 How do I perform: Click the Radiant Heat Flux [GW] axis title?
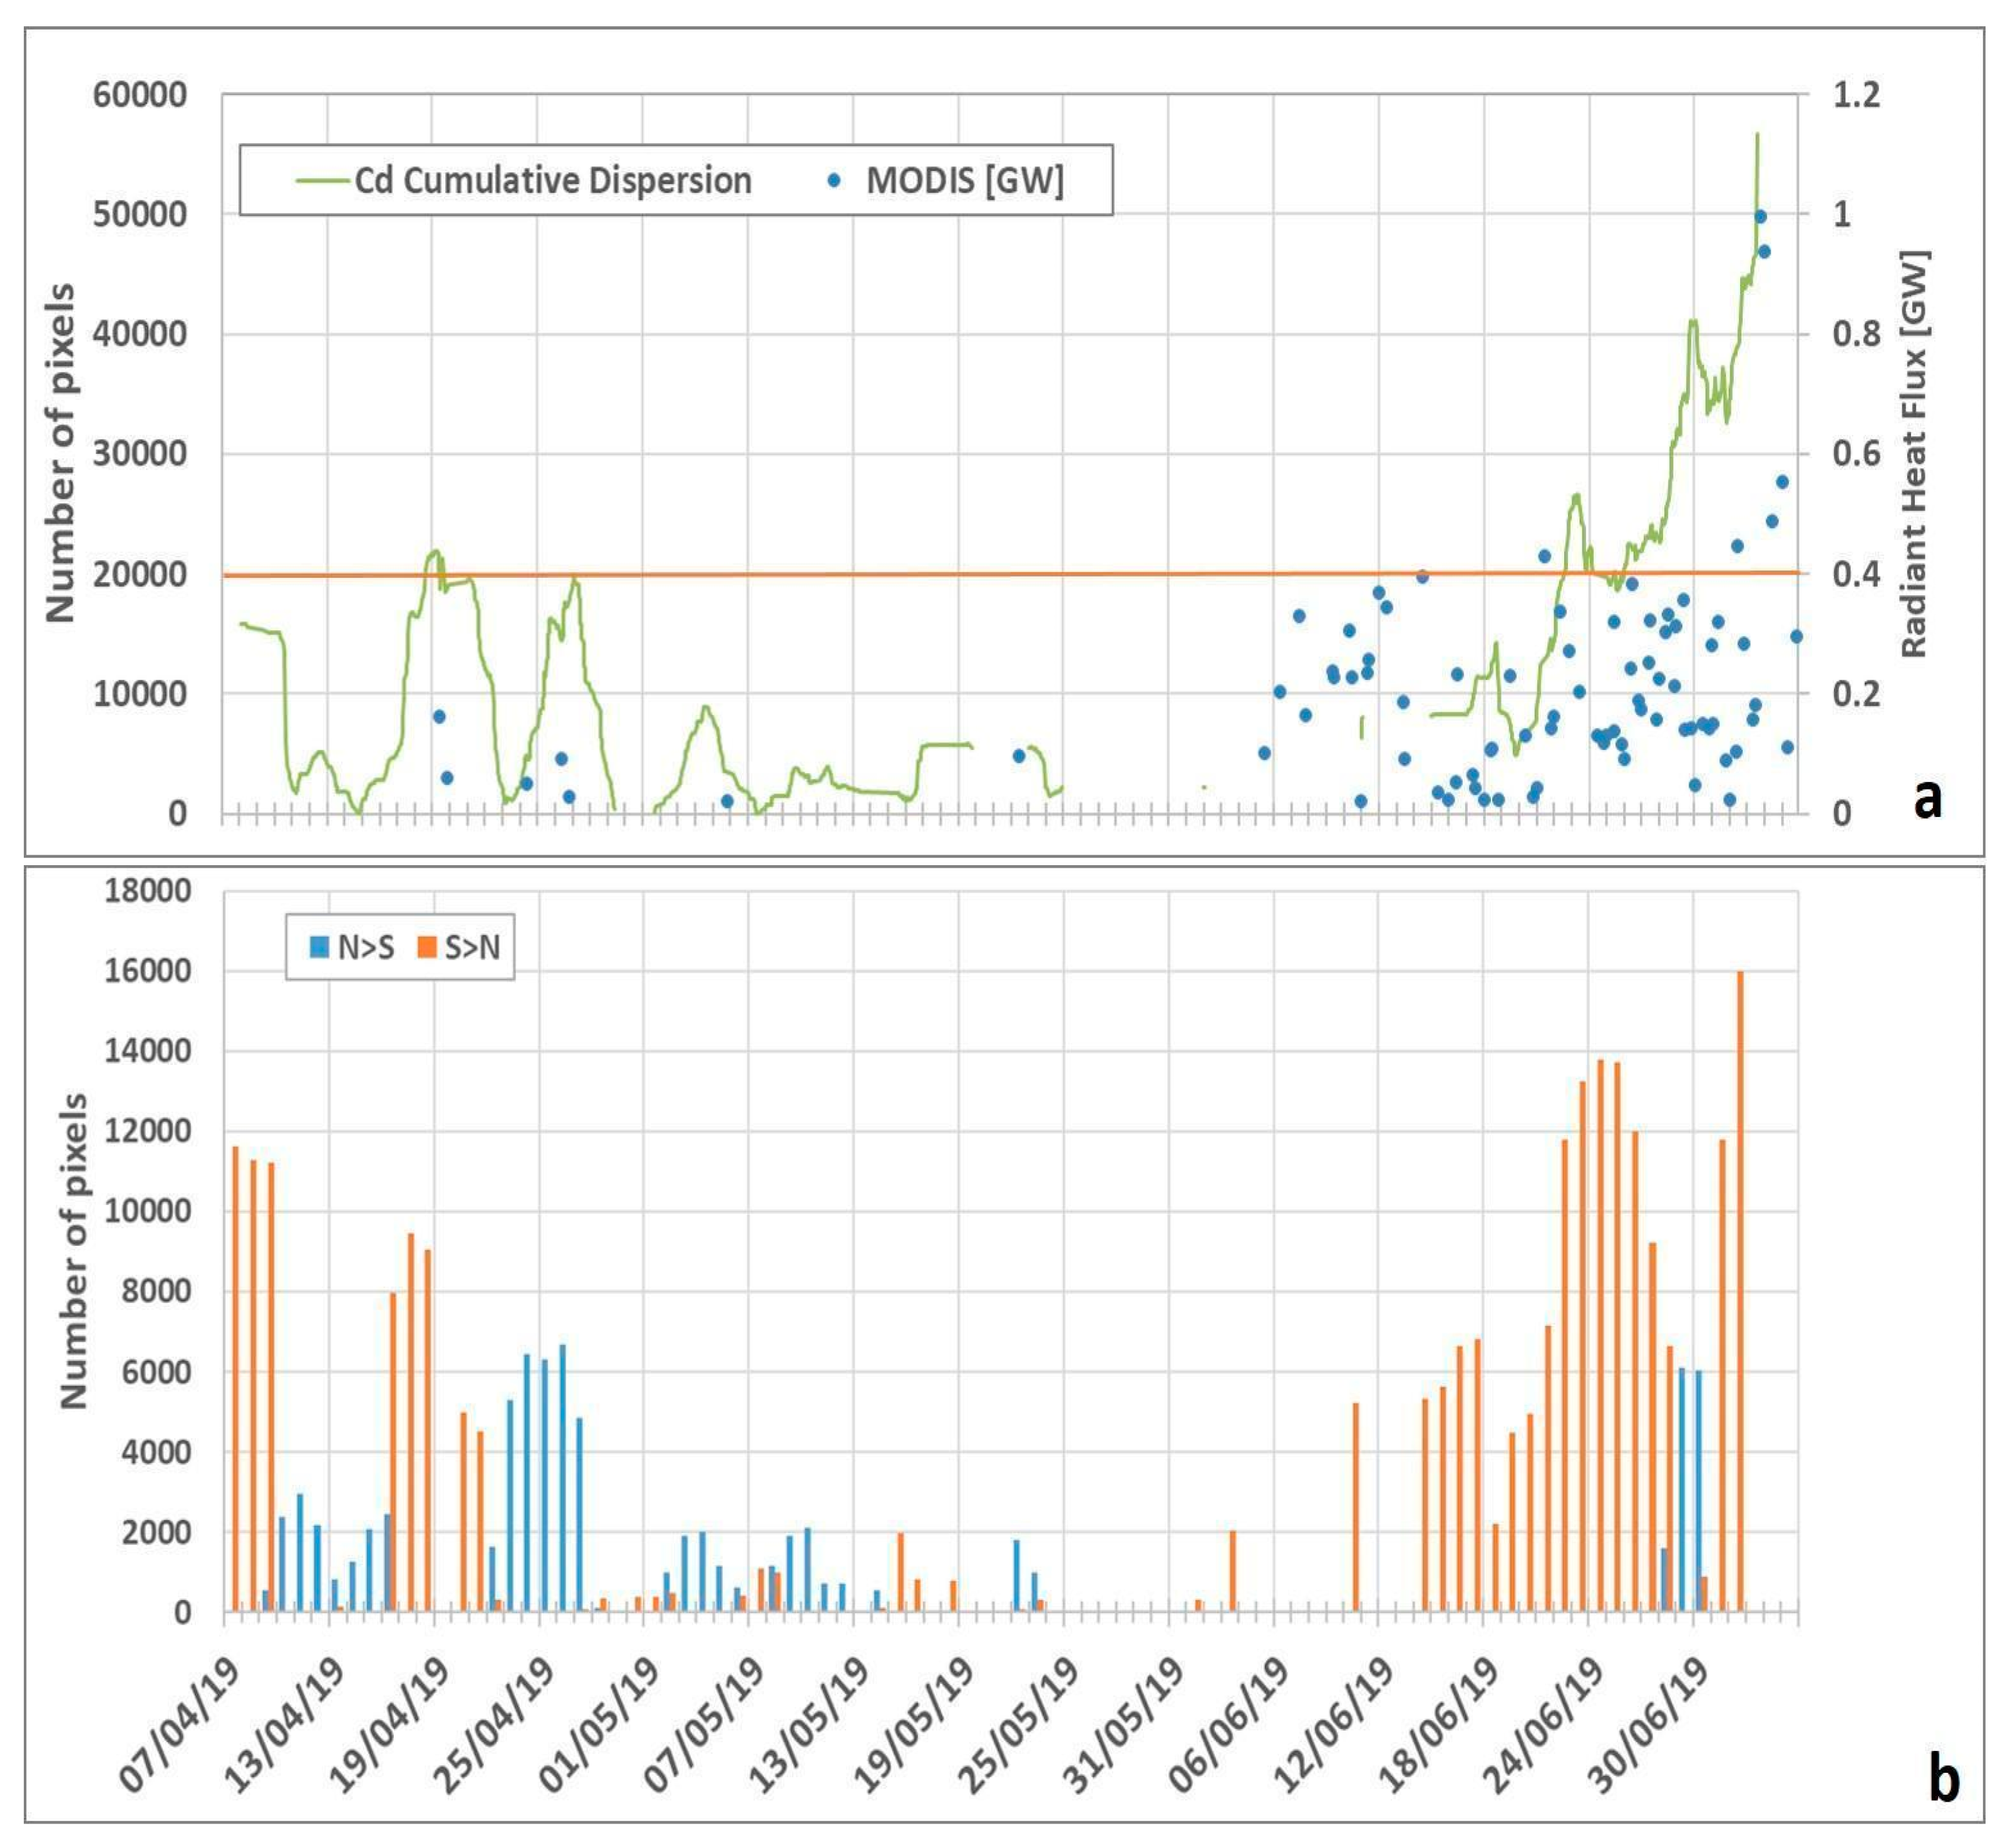tap(1913, 453)
